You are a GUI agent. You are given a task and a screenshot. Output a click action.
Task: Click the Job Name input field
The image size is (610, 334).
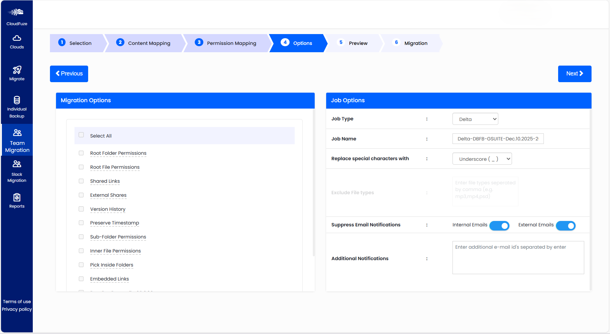[x=498, y=139]
